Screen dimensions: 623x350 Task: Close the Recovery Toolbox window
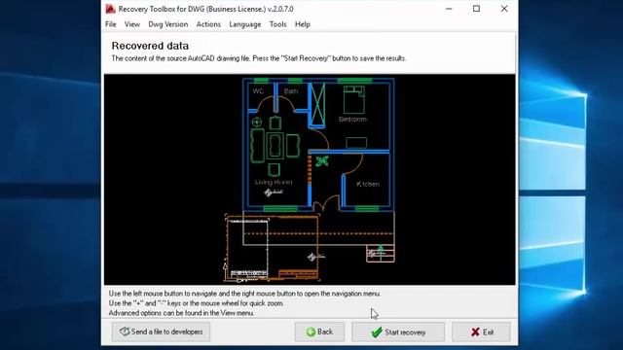(x=504, y=9)
